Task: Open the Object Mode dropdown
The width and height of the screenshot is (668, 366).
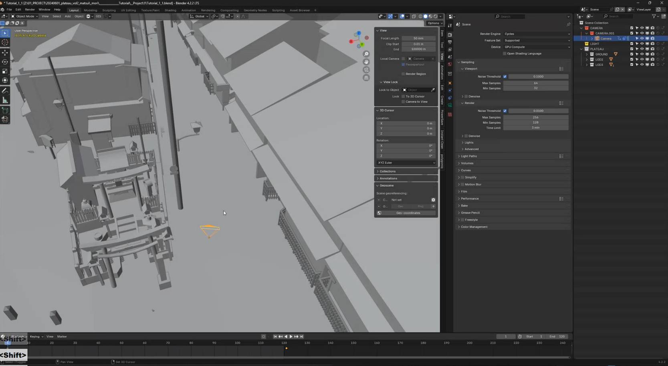Action: (24, 16)
